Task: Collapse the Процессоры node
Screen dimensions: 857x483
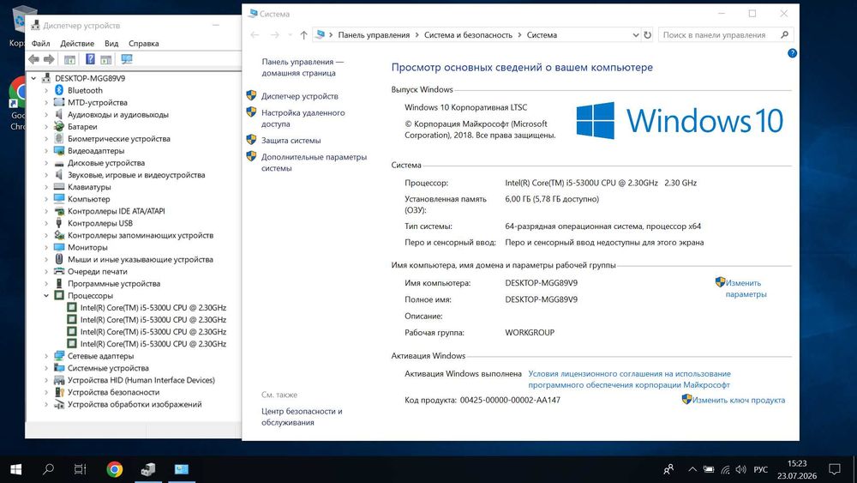Action: coord(46,296)
